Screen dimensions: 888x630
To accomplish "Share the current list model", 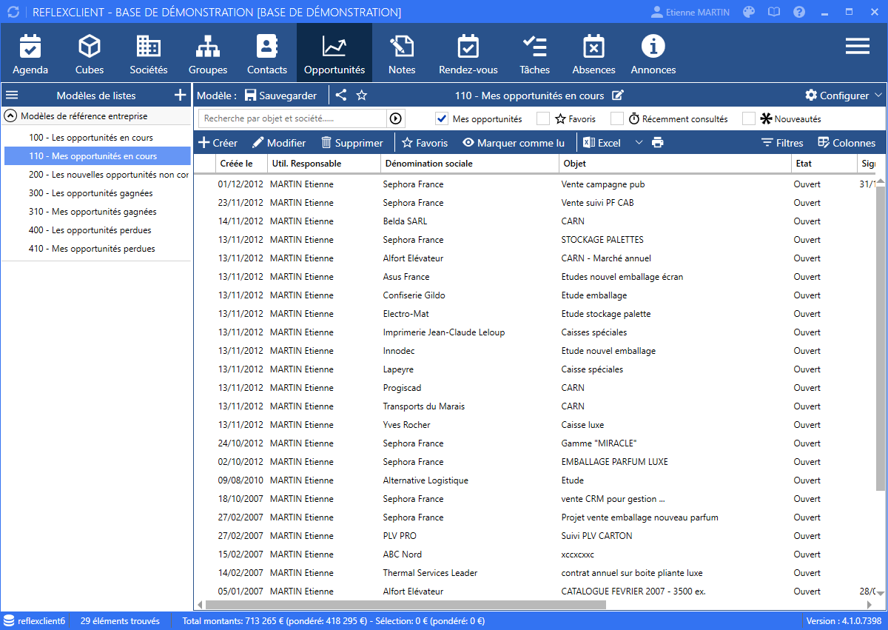I will point(341,95).
